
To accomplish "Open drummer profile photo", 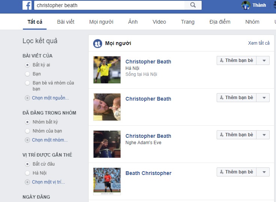I will (107, 144).
